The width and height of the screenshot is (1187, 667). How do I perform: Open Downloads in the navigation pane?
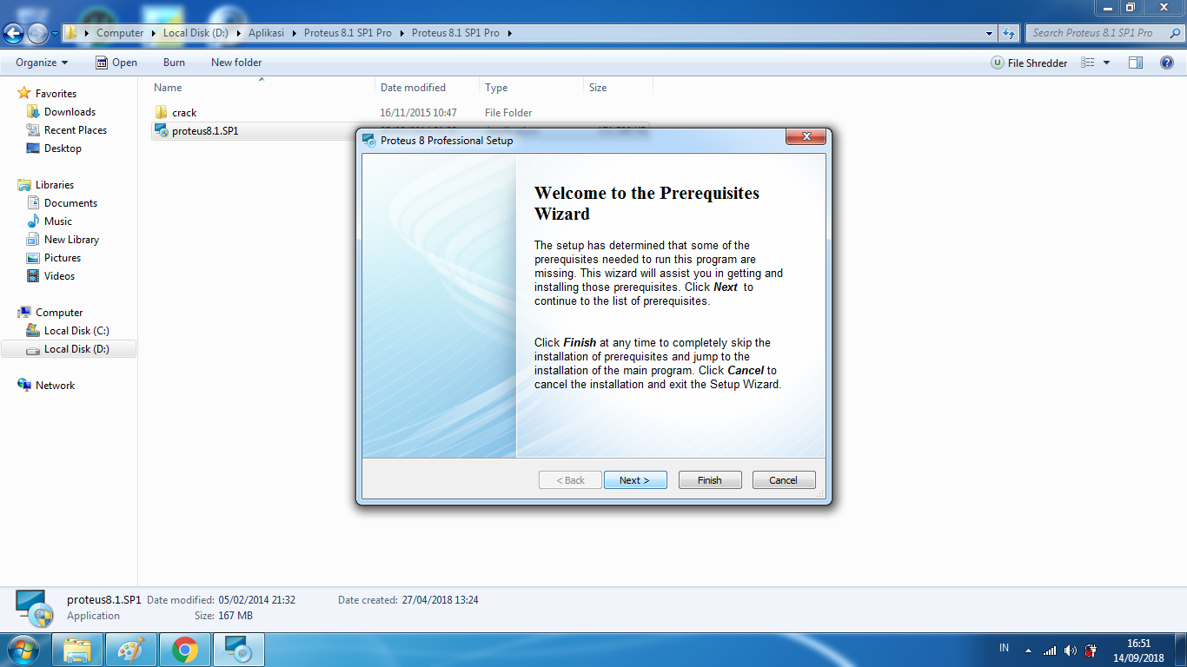[70, 112]
